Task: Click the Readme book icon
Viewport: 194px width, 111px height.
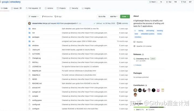Action: 134,42
